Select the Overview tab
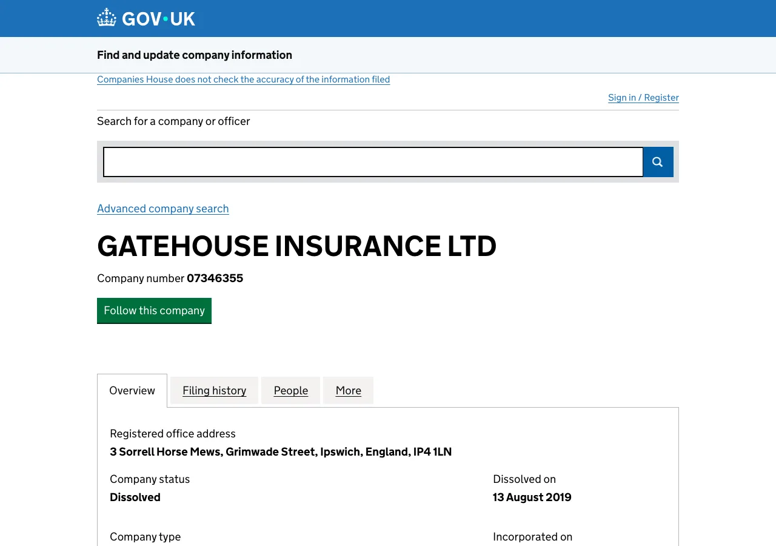 tap(132, 390)
